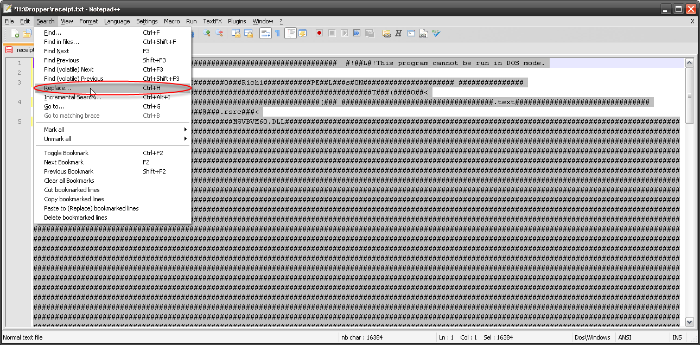Click the macro Playback button
Viewport: 700px width, 345px height.
coord(344,33)
